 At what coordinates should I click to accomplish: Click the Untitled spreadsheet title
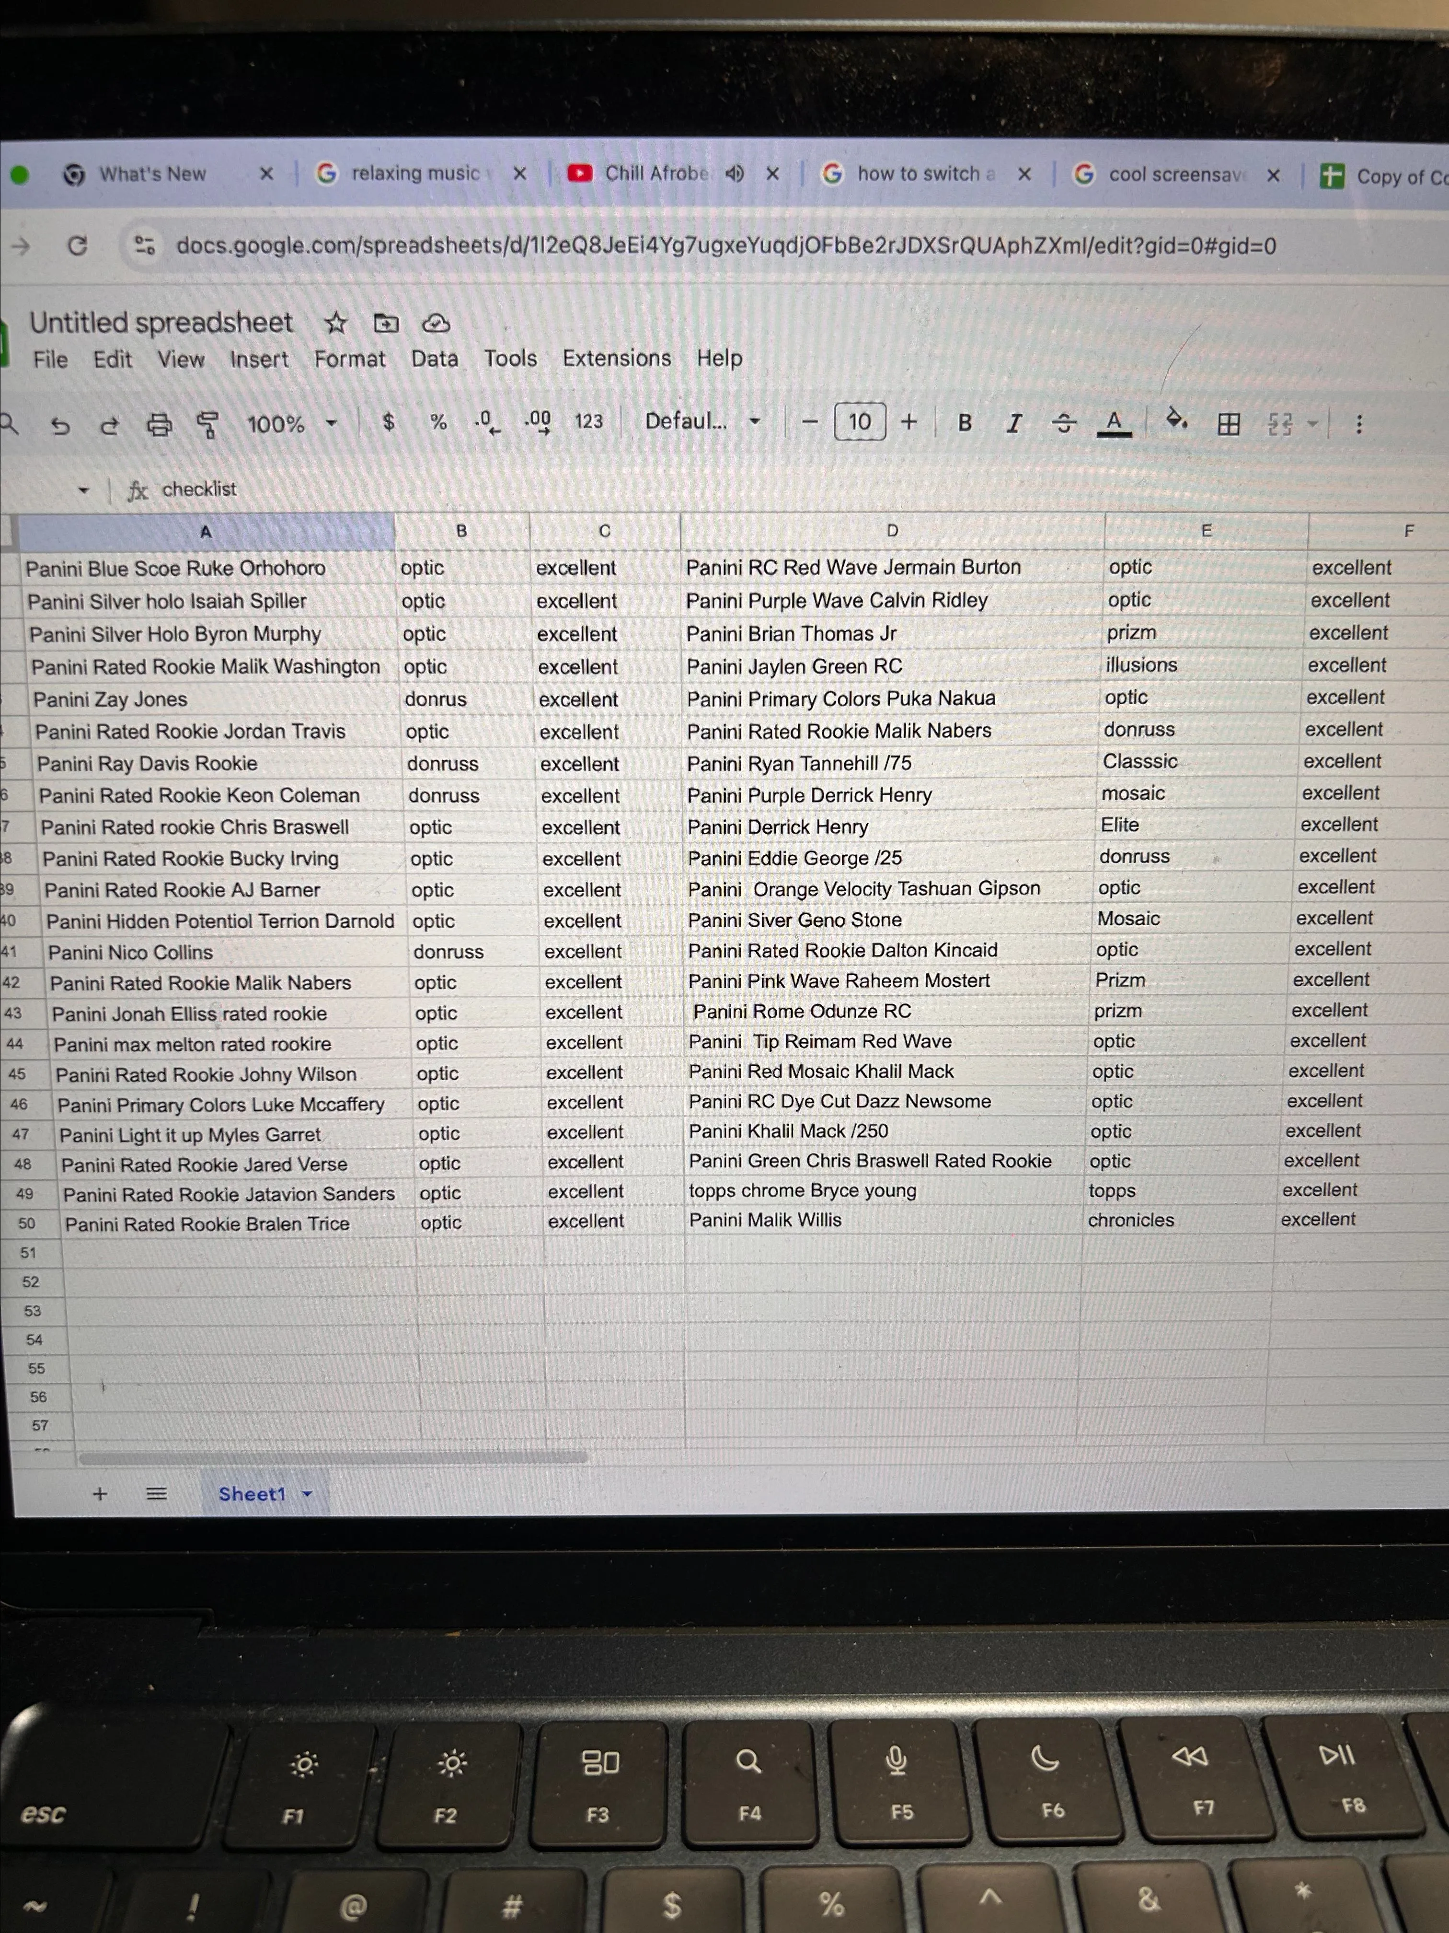click(161, 323)
